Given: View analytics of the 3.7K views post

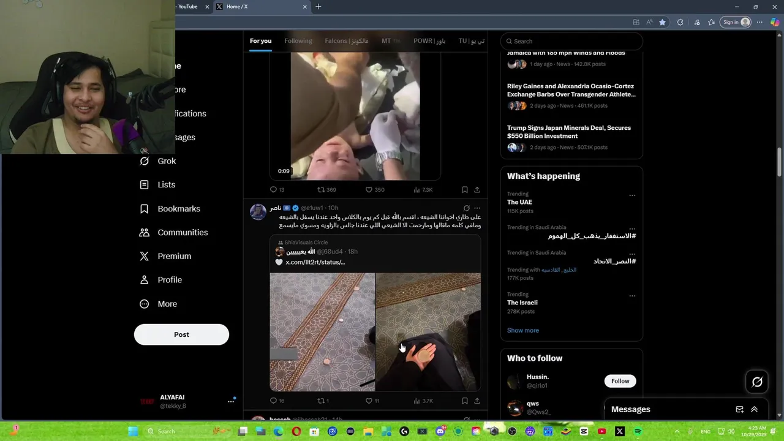Looking at the screenshot, I should (x=423, y=401).
